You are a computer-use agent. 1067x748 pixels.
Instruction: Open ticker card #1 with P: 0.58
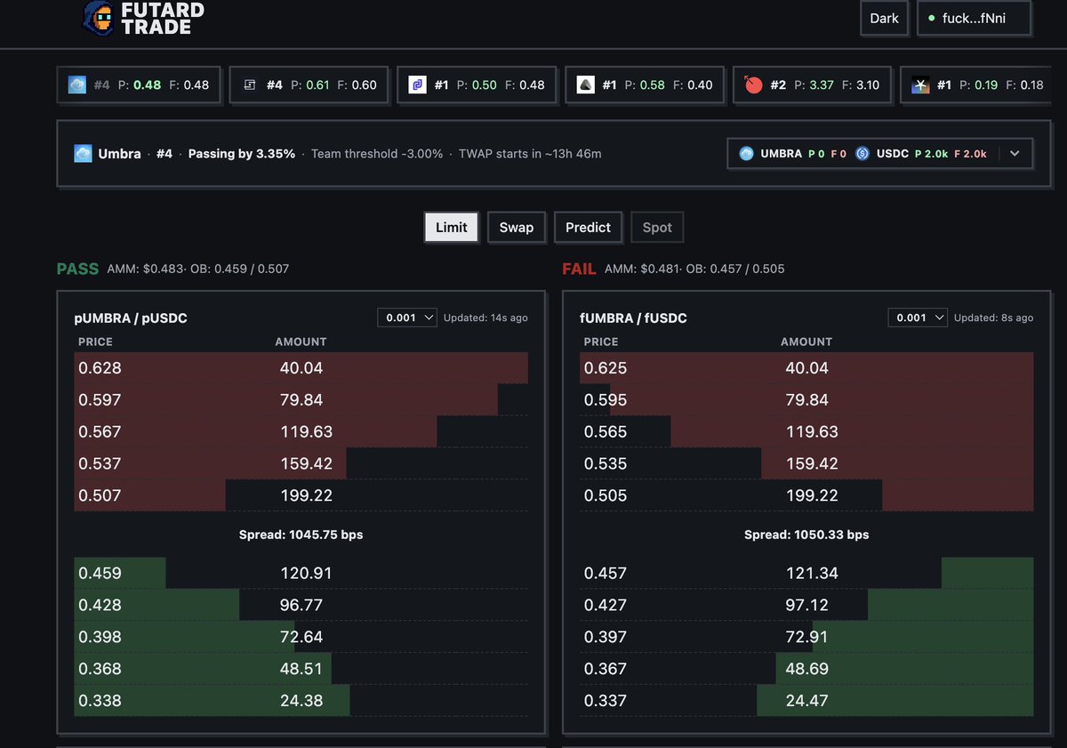pos(644,85)
